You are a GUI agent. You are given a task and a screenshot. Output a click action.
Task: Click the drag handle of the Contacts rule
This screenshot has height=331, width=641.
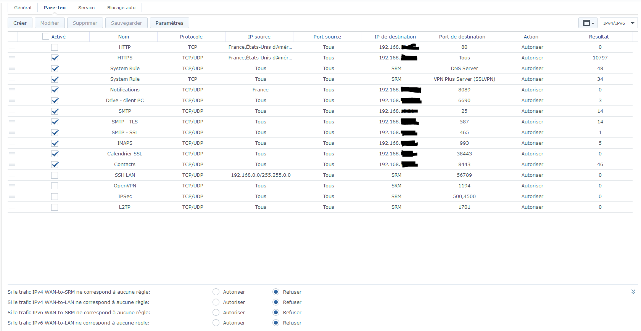12,165
